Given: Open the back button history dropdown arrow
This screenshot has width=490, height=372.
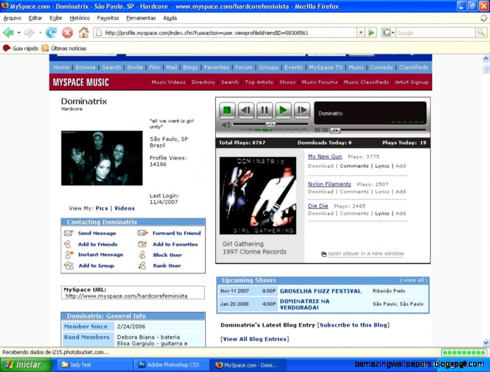Looking at the screenshot, I should click(19, 33).
